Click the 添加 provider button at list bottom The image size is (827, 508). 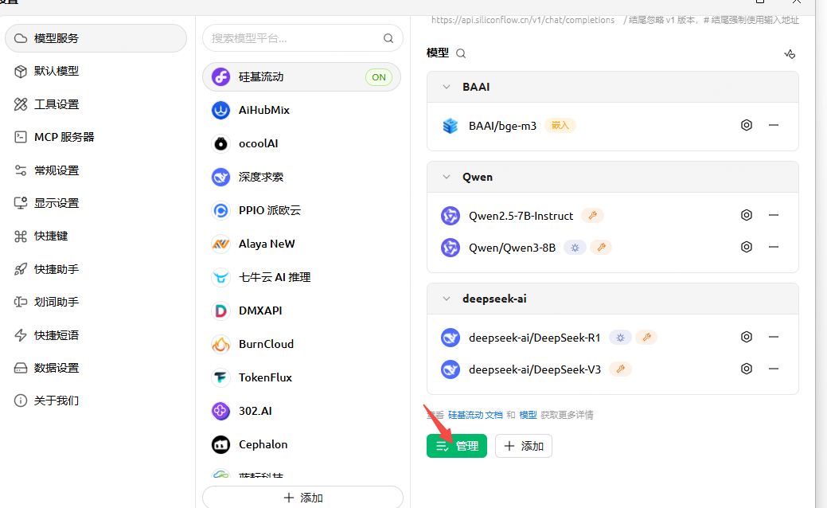click(x=302, y=498)
